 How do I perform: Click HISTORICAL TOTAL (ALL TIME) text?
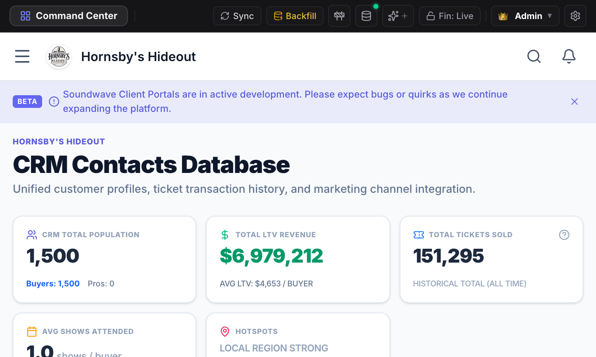pyautogui.click(x=470, y=284)
